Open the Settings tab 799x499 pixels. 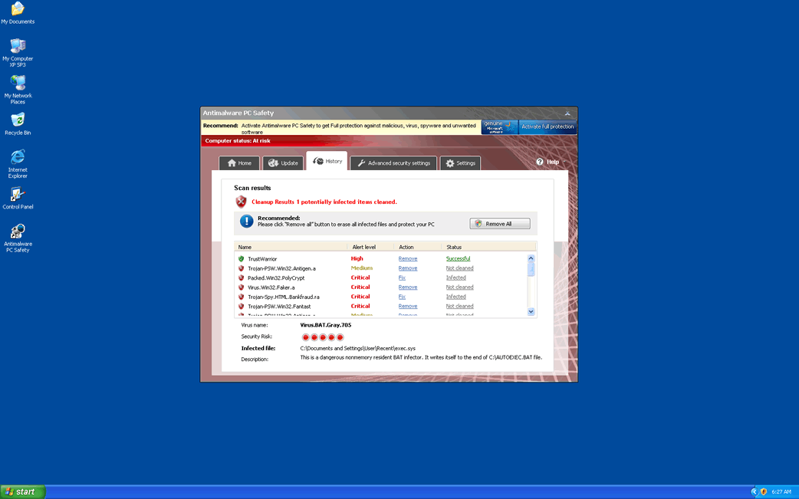tap(460, 163)
